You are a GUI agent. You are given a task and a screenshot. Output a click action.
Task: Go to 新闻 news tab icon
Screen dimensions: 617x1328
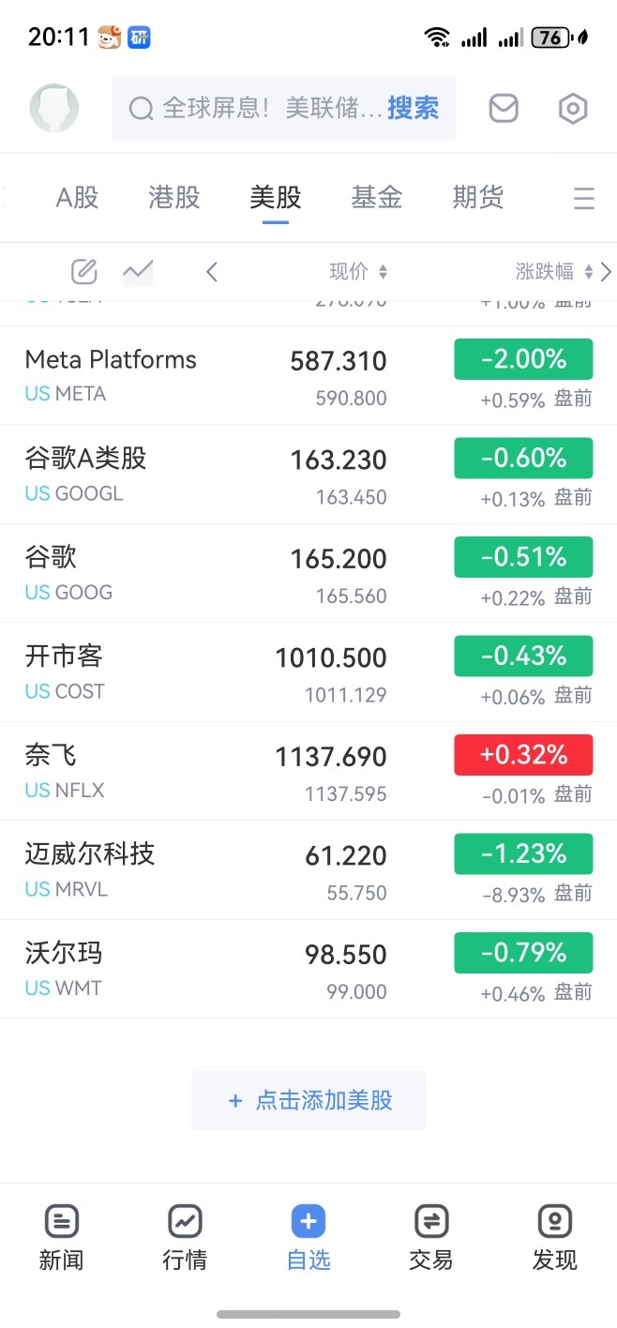pyautogui.click(x=61, y=1238)
